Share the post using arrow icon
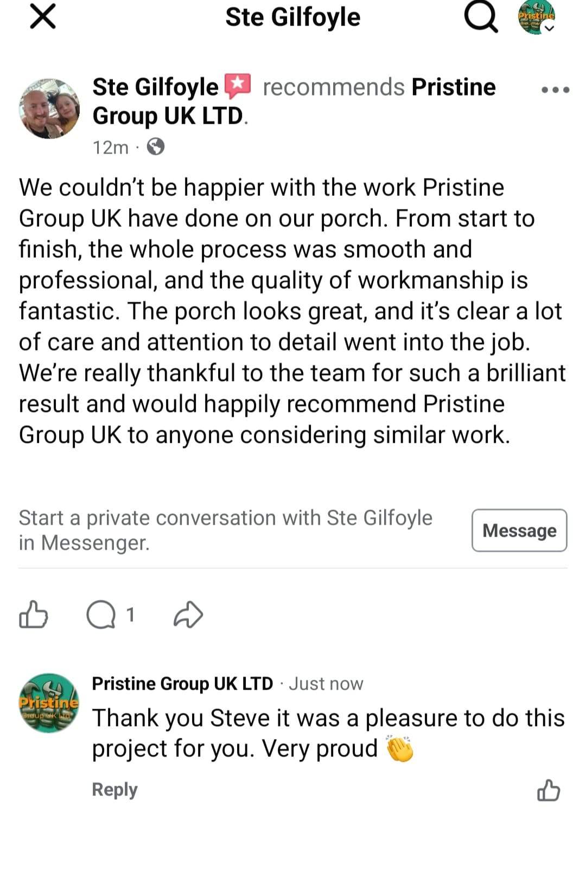 188,615
